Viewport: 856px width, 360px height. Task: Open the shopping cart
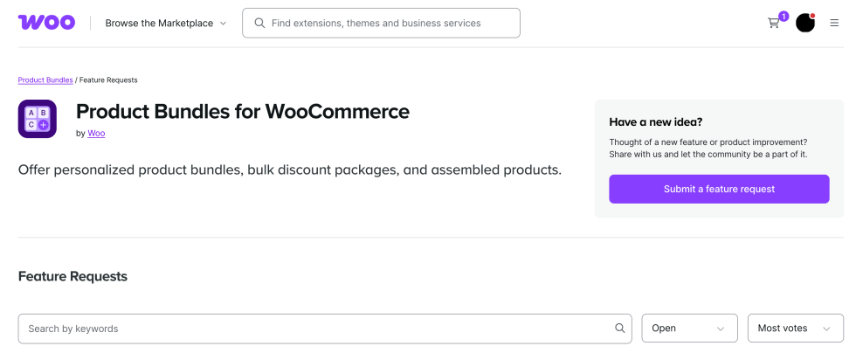point(773,24)
